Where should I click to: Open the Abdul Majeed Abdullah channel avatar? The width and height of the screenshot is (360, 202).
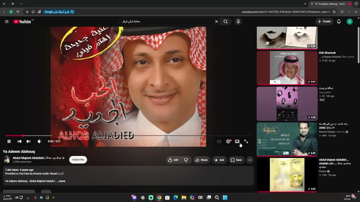coord(7,160)
